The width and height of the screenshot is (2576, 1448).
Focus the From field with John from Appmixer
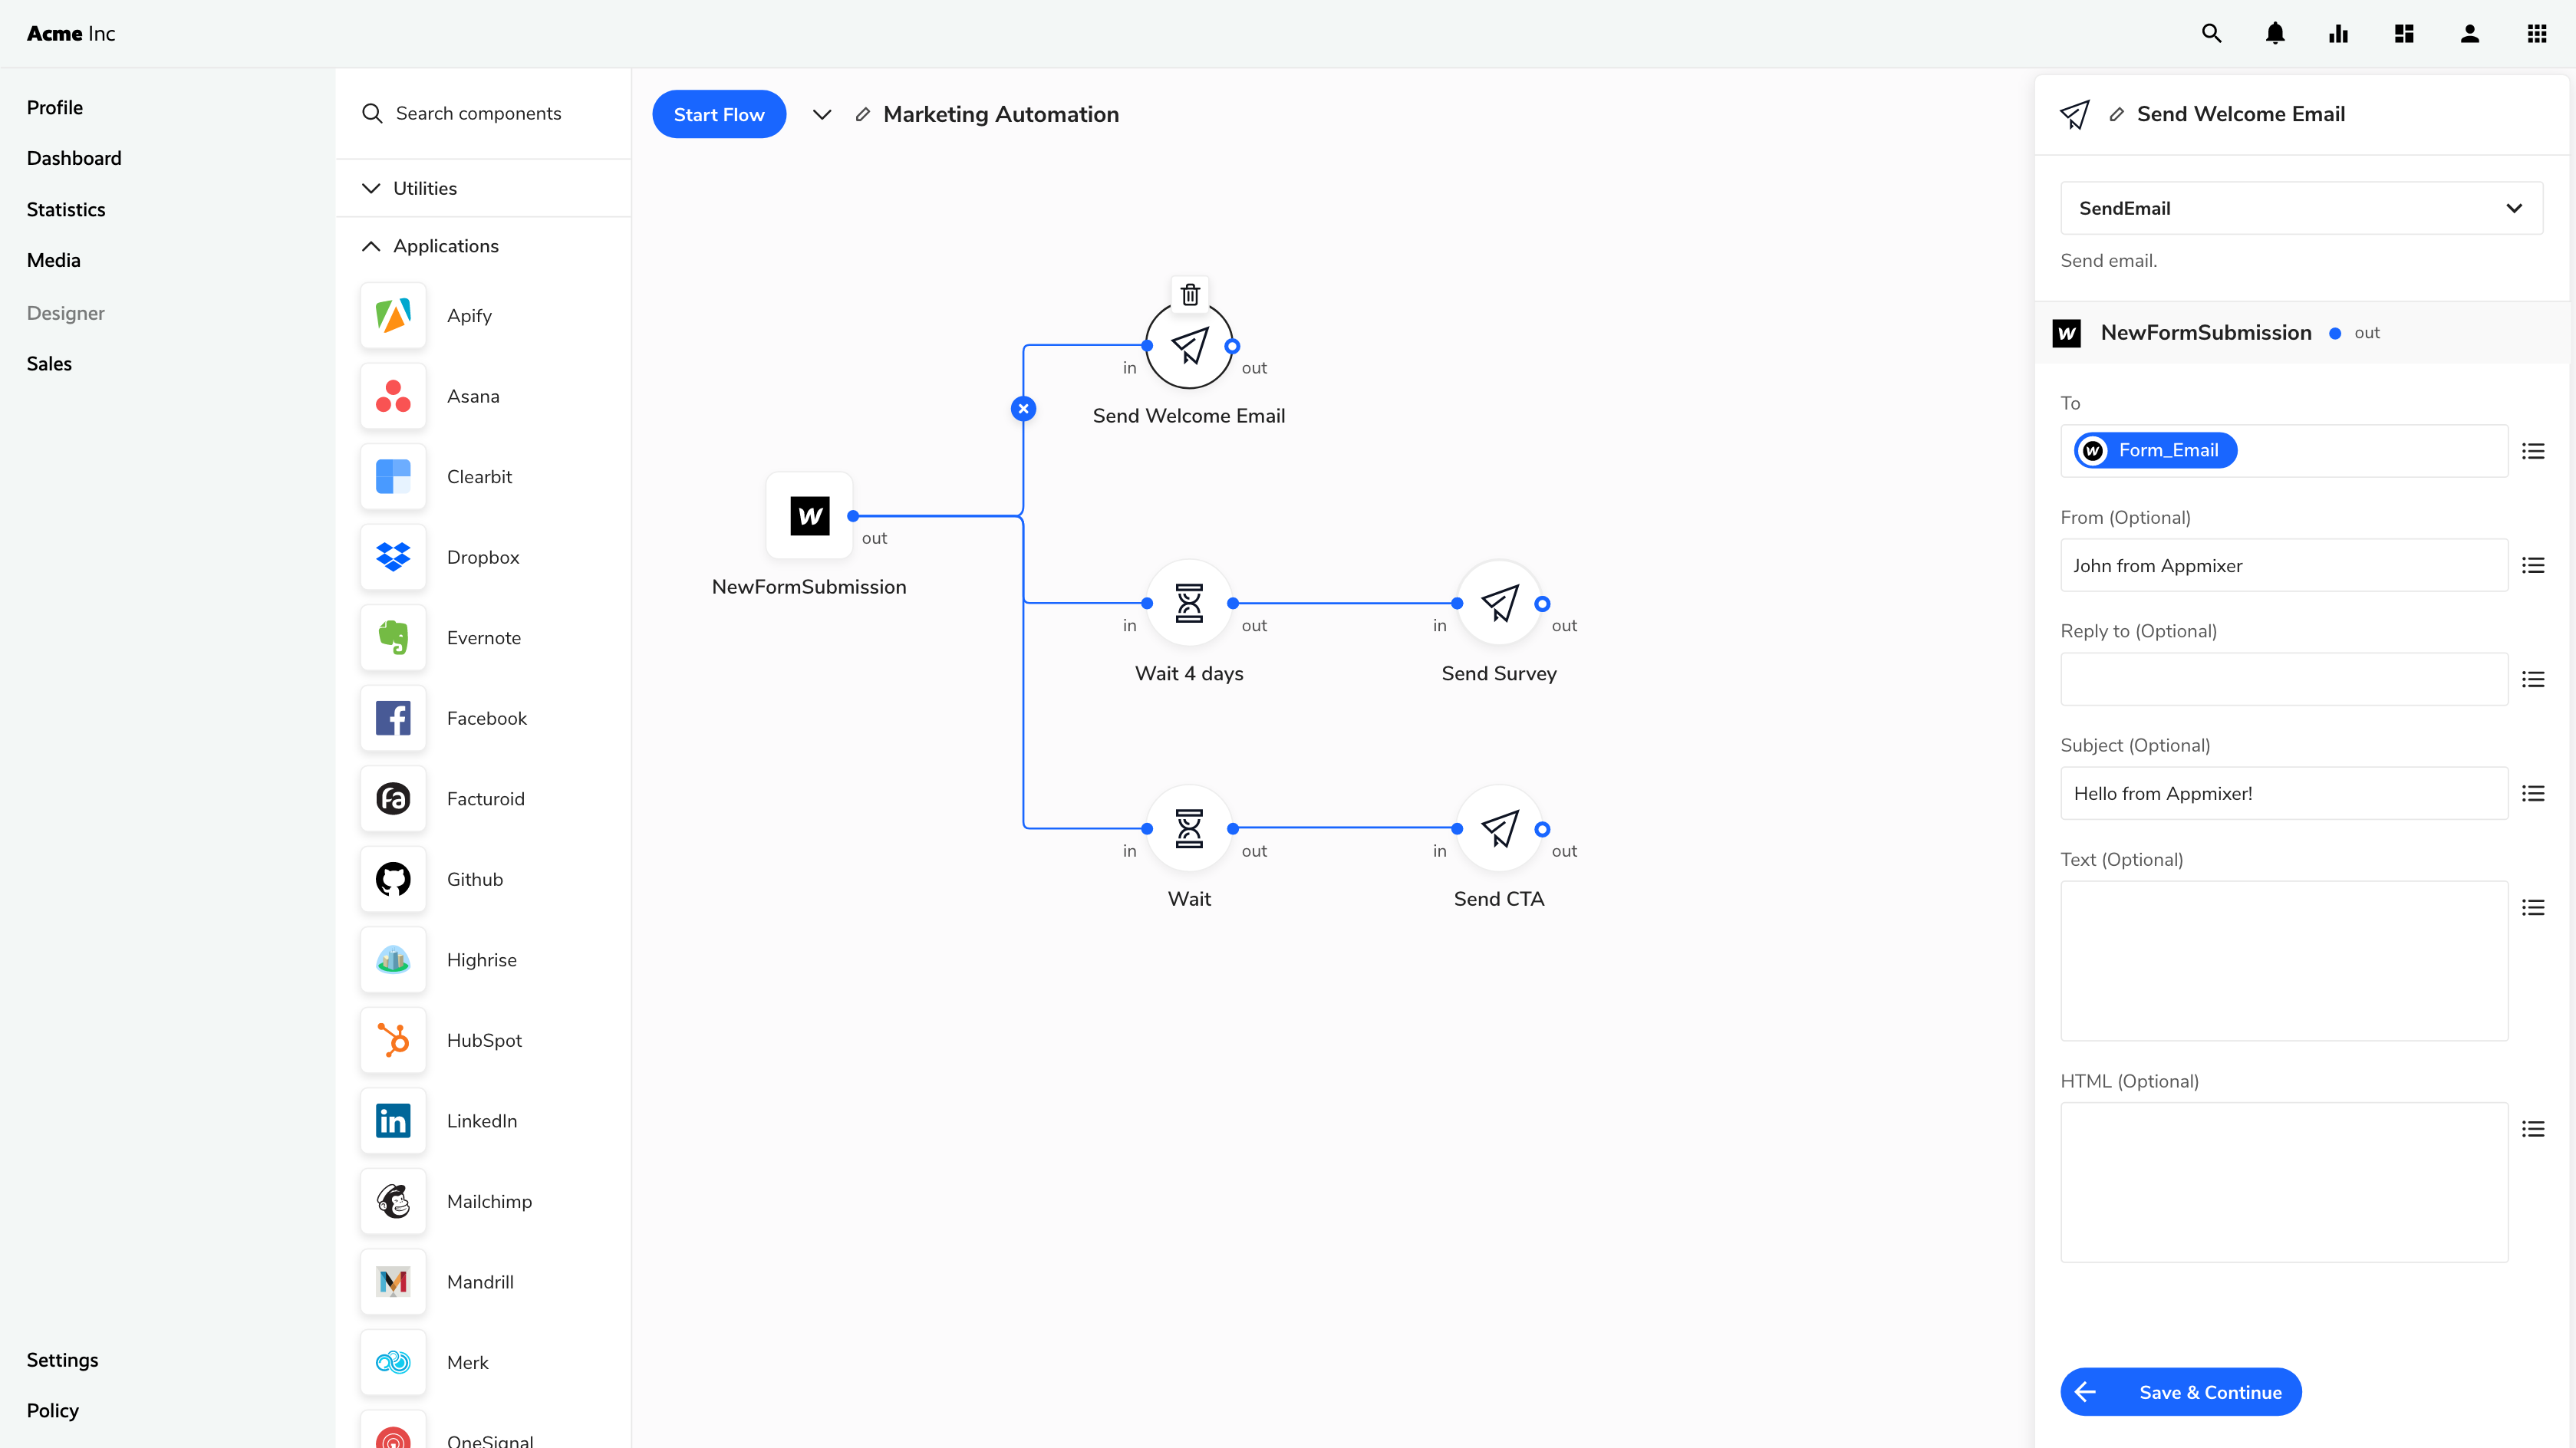pos(2284,565)
